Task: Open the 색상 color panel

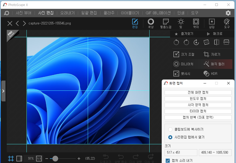Action: 151,23
